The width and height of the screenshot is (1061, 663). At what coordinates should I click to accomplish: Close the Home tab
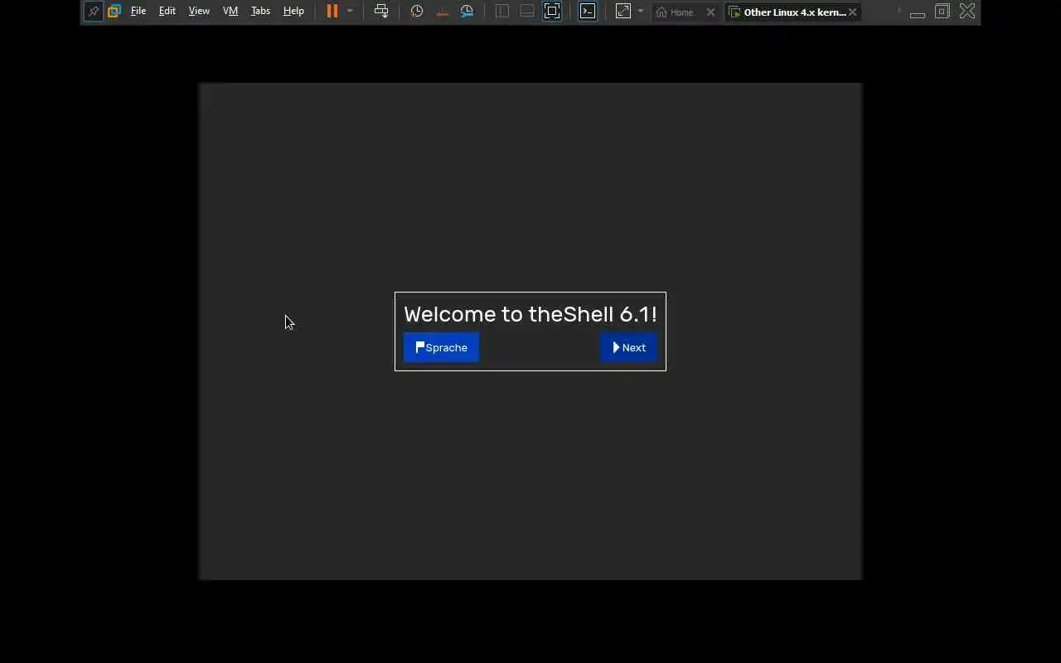[710, 12]
